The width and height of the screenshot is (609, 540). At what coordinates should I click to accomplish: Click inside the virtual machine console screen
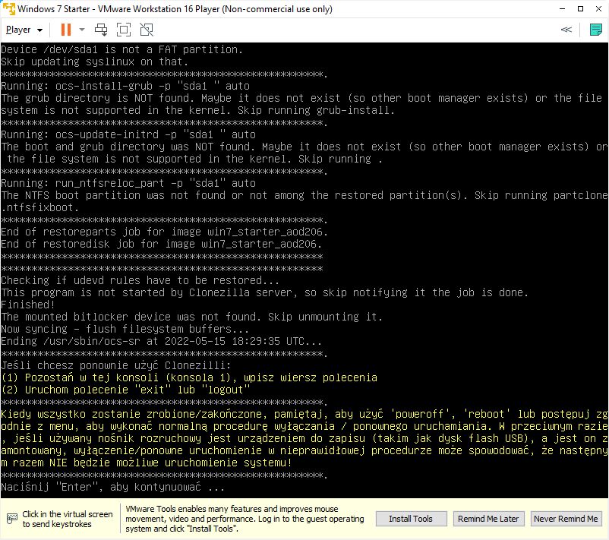point(304,266)
